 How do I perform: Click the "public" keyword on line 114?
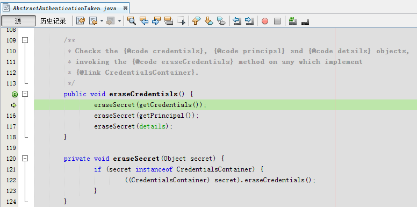(75, 94)
